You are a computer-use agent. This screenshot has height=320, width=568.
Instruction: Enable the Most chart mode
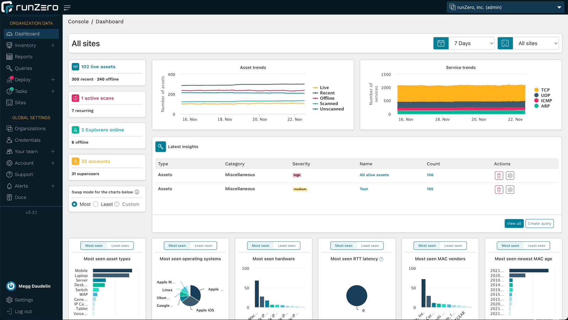[75, 204]
